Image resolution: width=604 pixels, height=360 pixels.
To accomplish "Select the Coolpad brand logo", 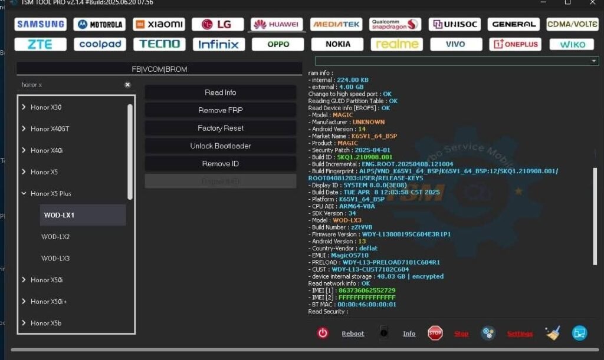I will (x=100, y=44).
